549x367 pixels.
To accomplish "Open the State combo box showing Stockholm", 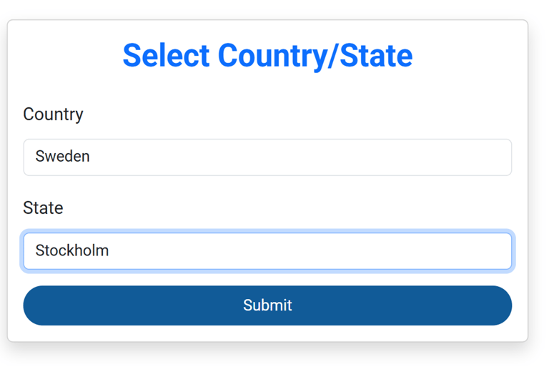I will 267,251.
